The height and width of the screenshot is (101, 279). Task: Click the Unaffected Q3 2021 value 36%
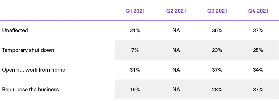pyautogui.click(x=217, y=30)
